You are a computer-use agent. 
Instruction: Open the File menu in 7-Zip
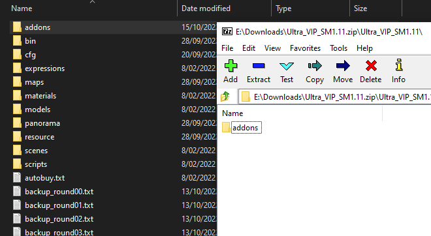(x=227, y=48)
